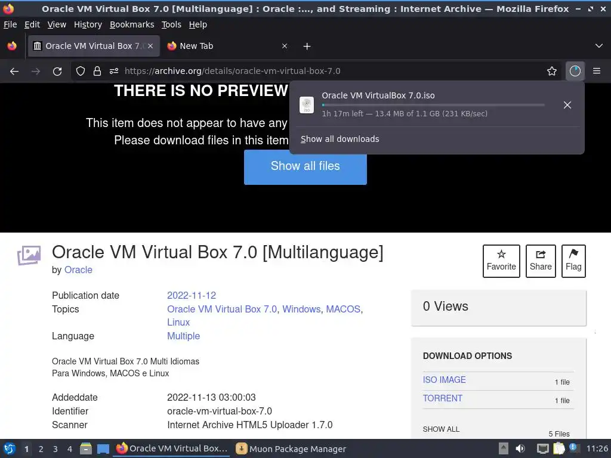Reload the current page

[x=57, y=72]
